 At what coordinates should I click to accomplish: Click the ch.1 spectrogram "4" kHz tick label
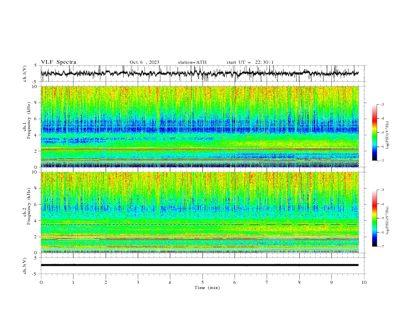click(x=36, y=135)
